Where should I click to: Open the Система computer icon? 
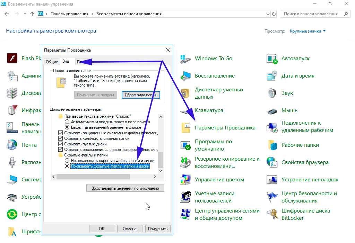(12, 180)
